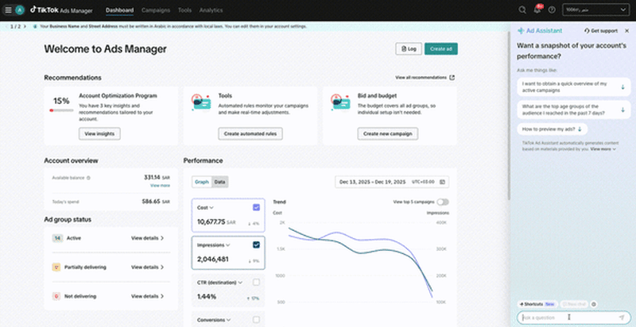Click the Get support headset icon
Viewport: 636px width, 327px height.
coord(587,30)
